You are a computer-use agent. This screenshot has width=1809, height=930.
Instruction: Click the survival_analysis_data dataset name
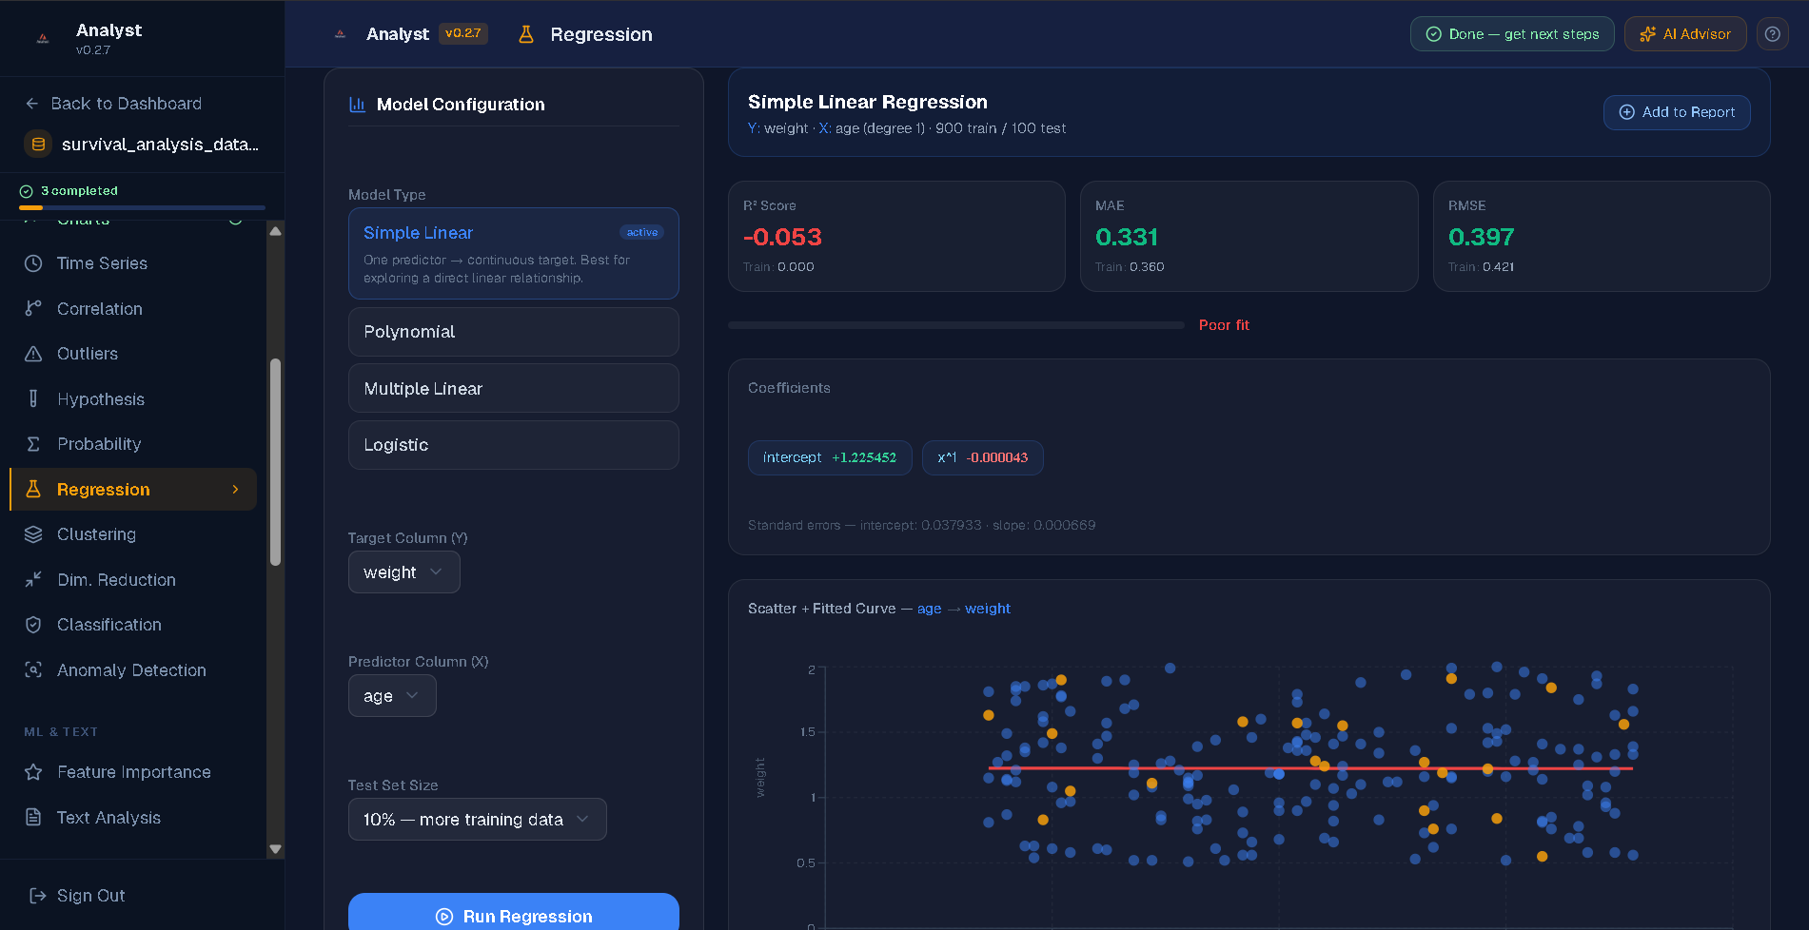coord(160,145)
